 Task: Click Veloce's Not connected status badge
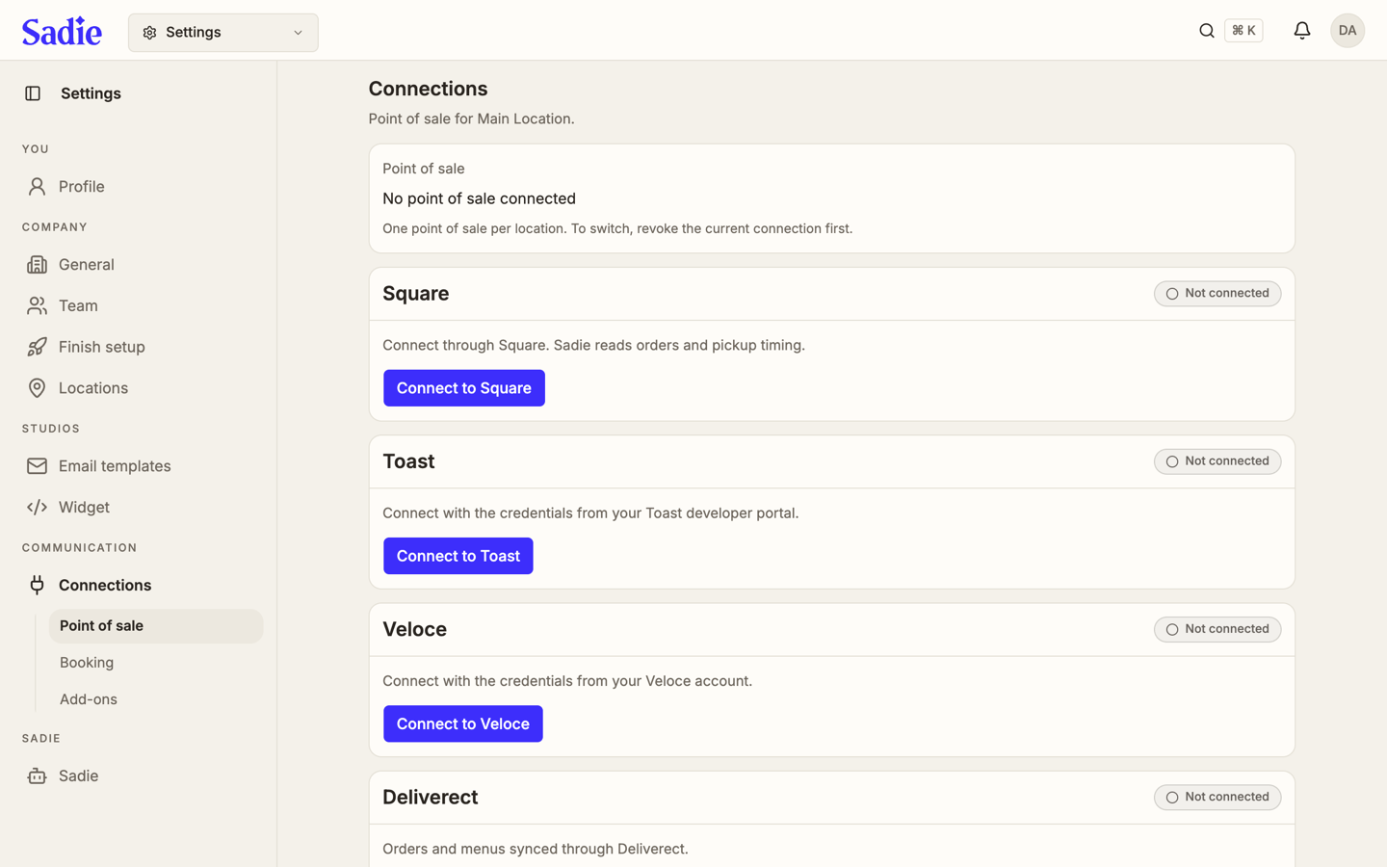click(1217, 629)
